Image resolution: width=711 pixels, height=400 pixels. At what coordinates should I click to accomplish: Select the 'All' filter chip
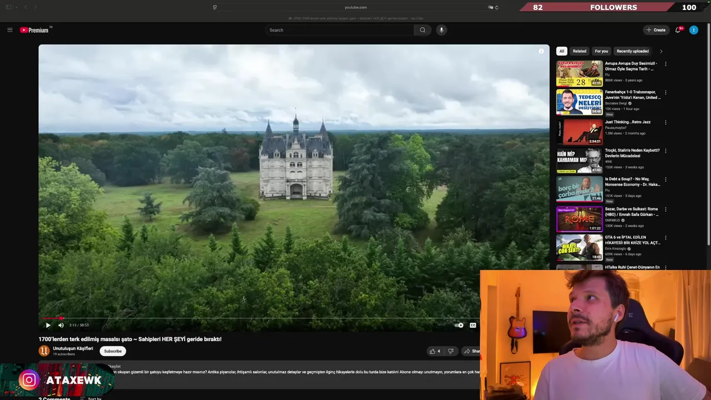[x=562, y=51]
